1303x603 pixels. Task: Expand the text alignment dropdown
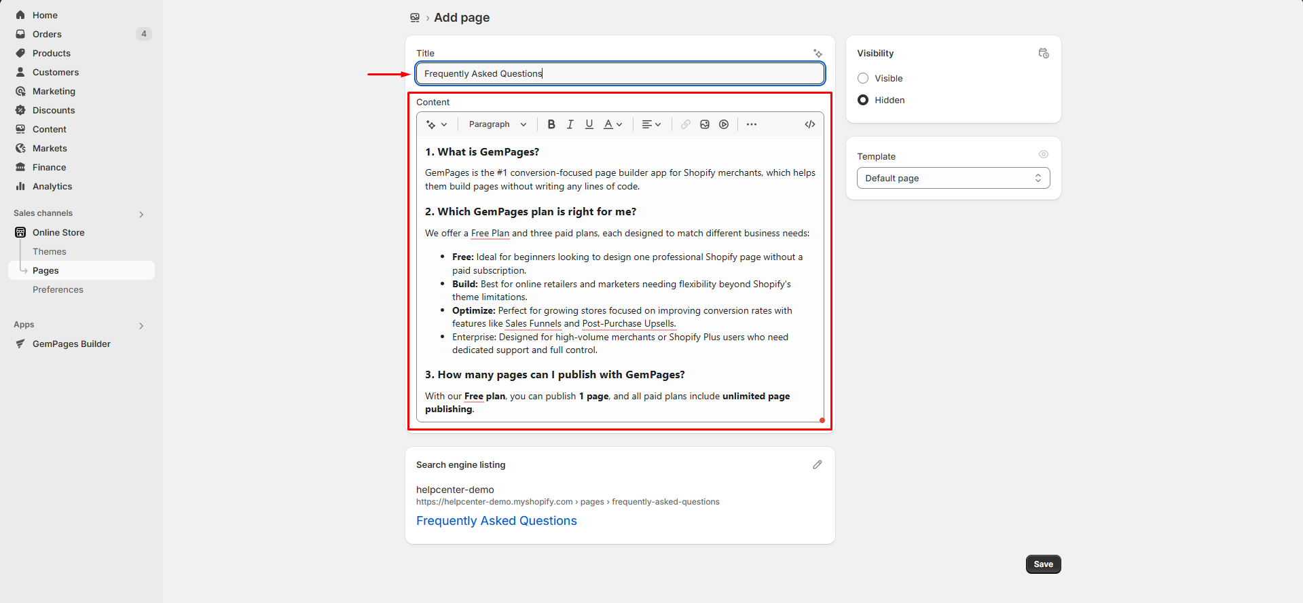(x=651, y=124)
